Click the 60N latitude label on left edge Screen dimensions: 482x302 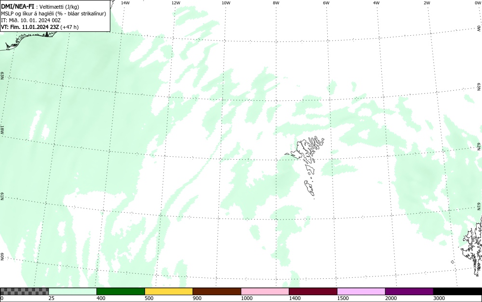(x=2, y=257)
